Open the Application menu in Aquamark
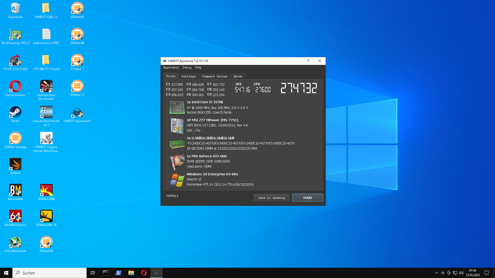 (171, 67)
